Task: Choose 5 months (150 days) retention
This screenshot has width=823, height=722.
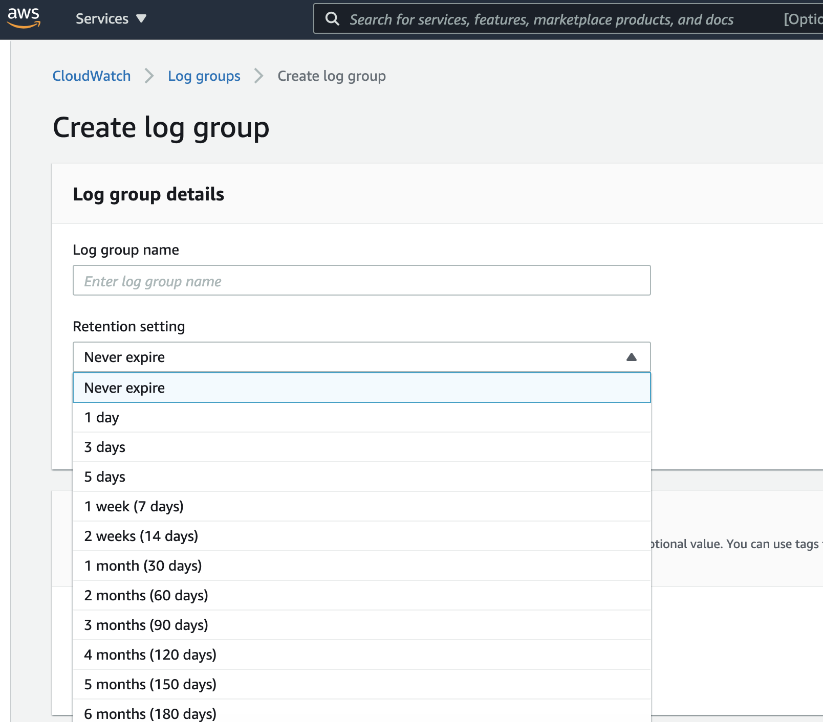Action: 361,684
